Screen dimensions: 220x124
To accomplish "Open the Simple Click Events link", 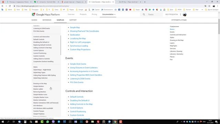I will (78, 64).
